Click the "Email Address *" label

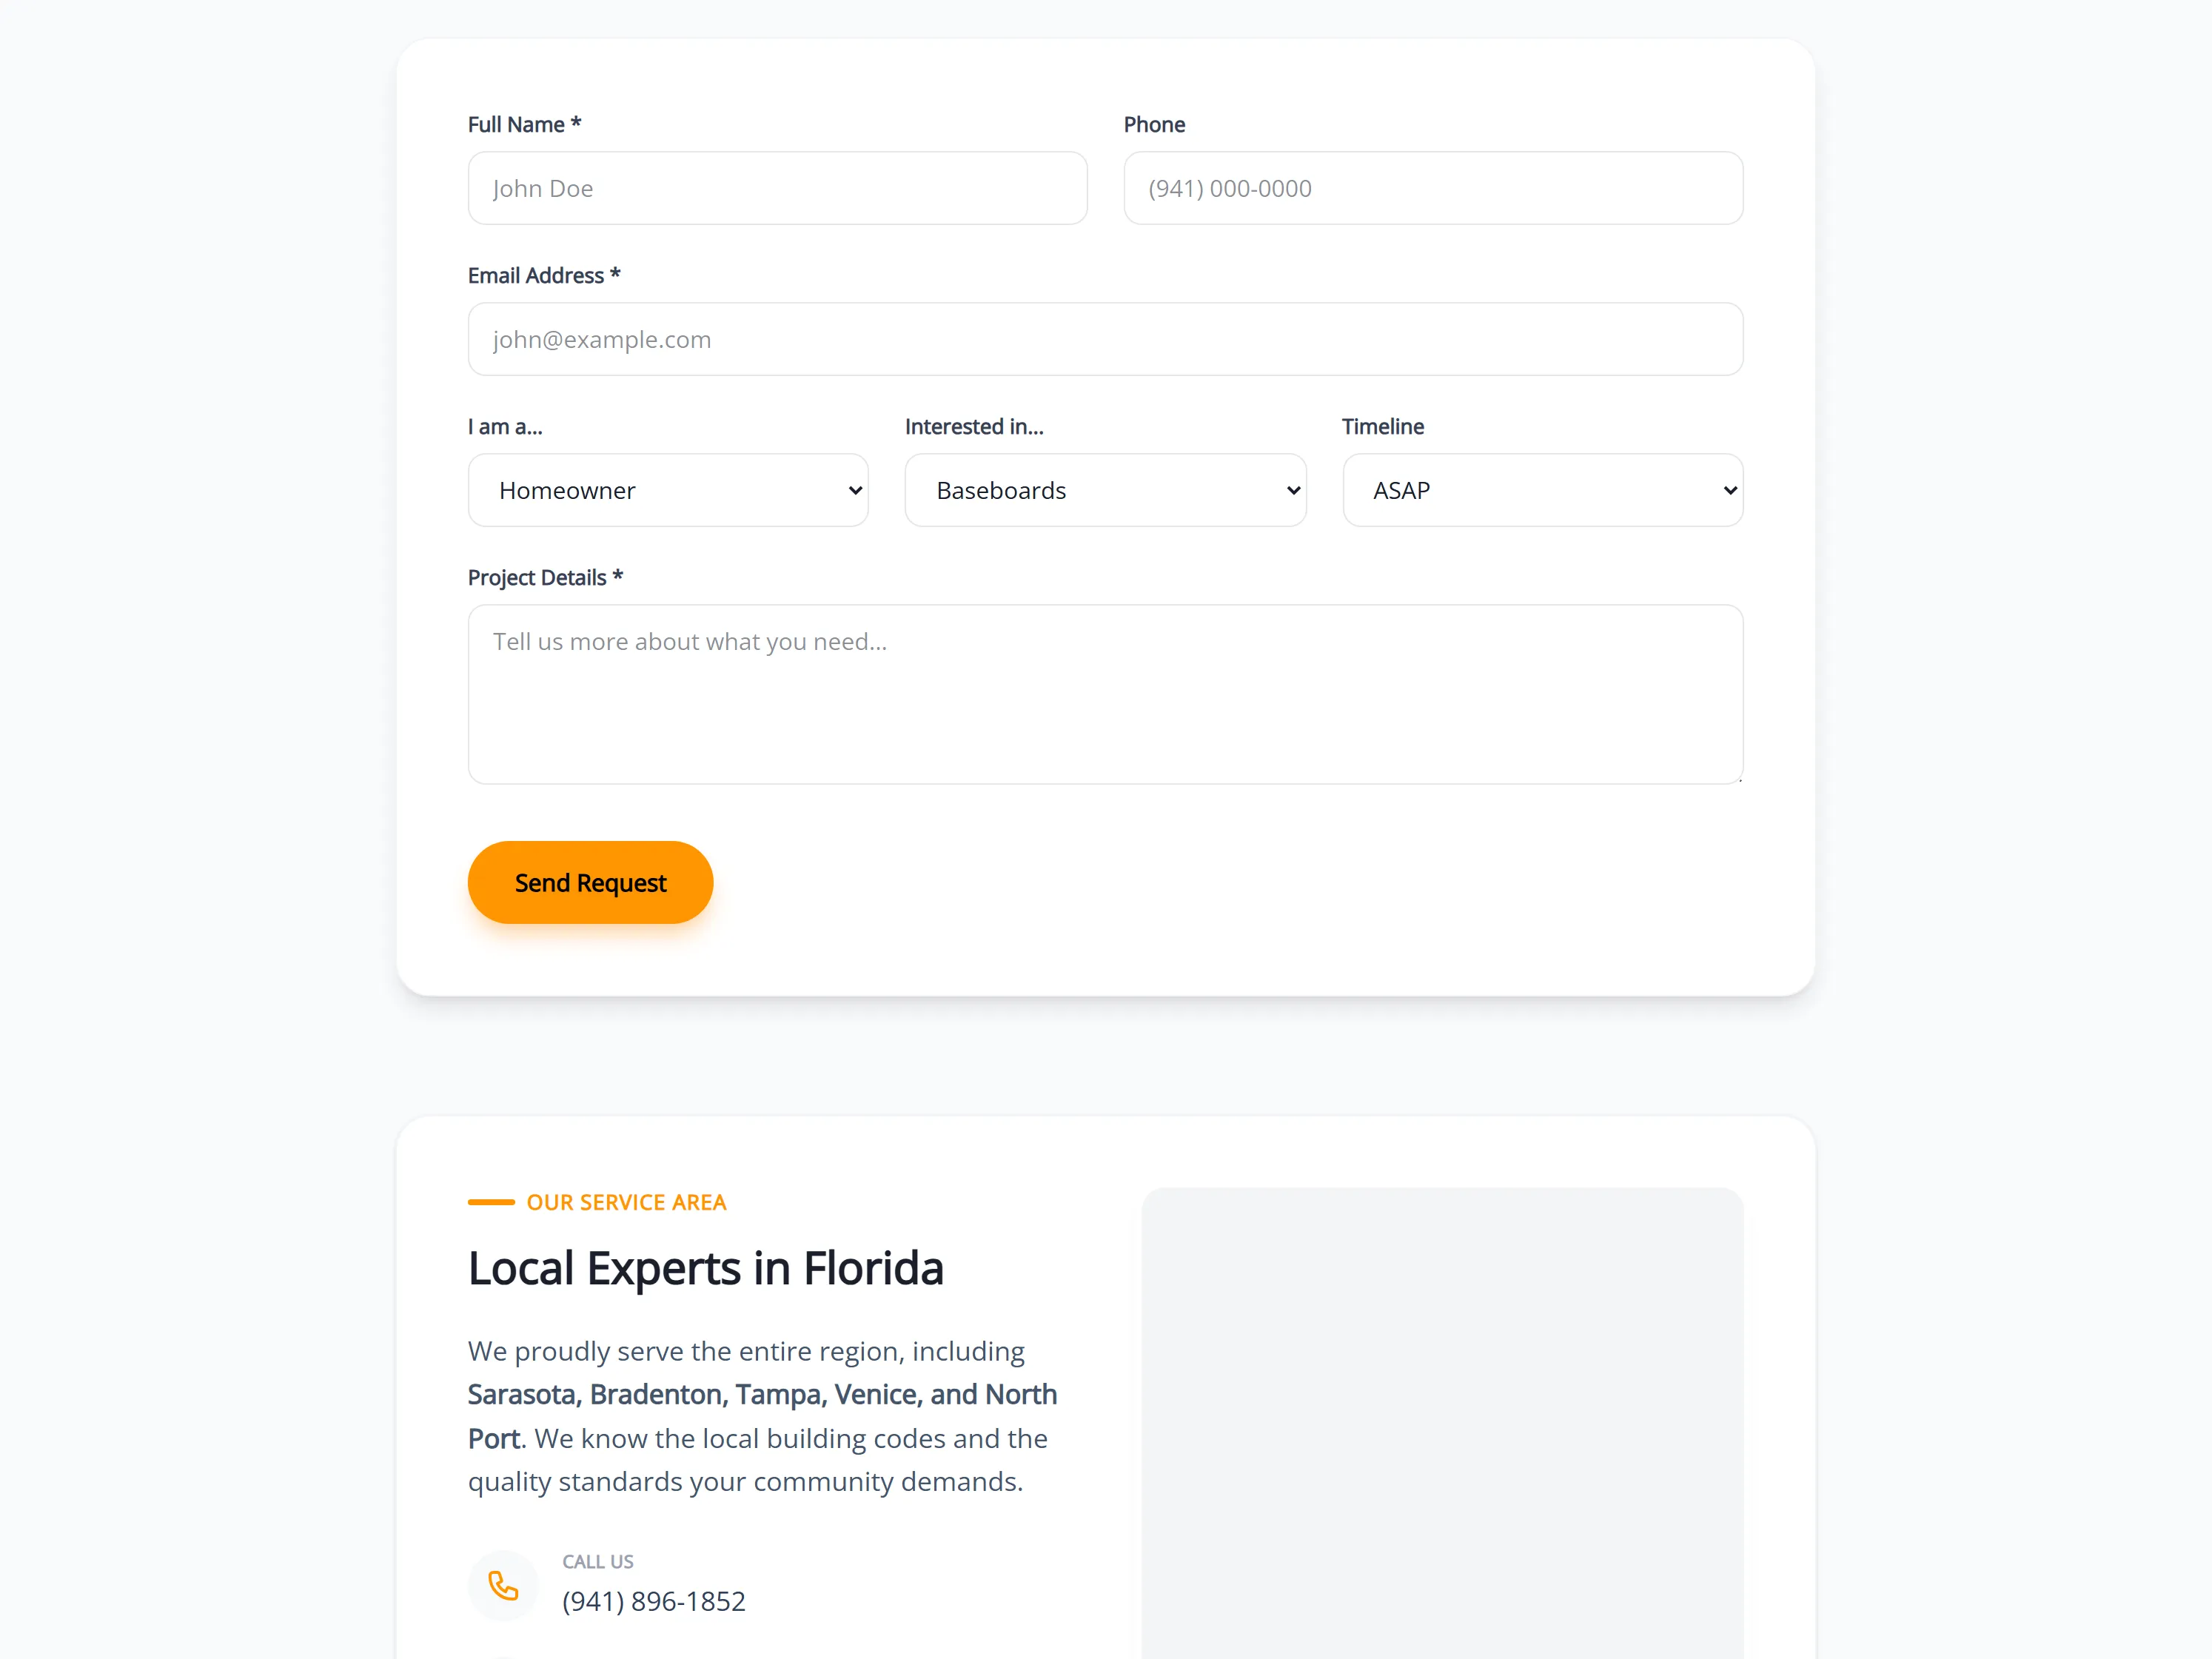(544, 276)
